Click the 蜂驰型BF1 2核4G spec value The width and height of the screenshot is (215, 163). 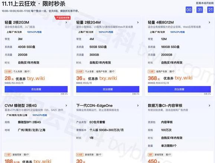29,122
